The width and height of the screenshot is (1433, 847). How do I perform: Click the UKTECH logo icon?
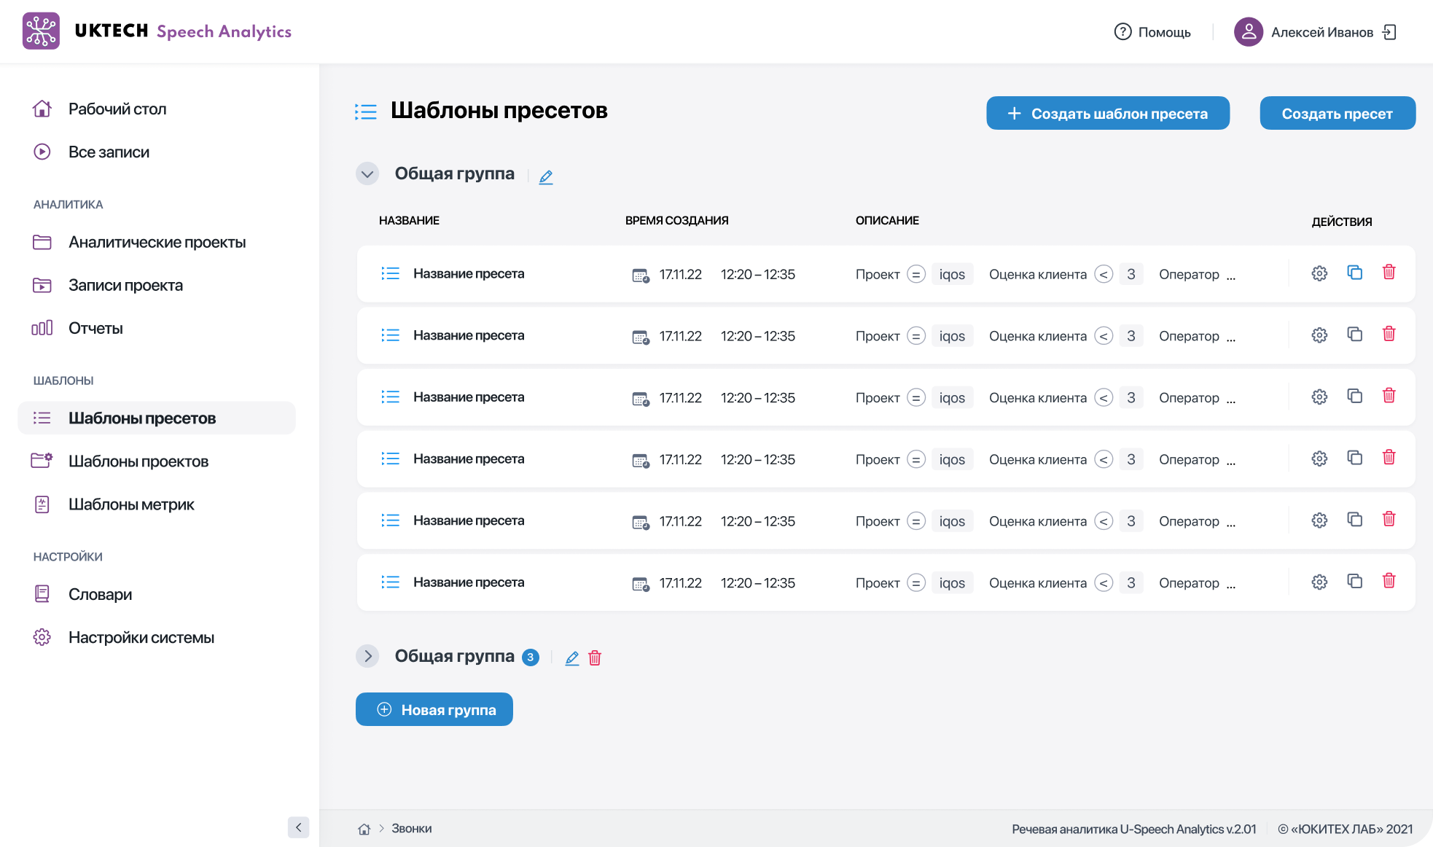41,31
